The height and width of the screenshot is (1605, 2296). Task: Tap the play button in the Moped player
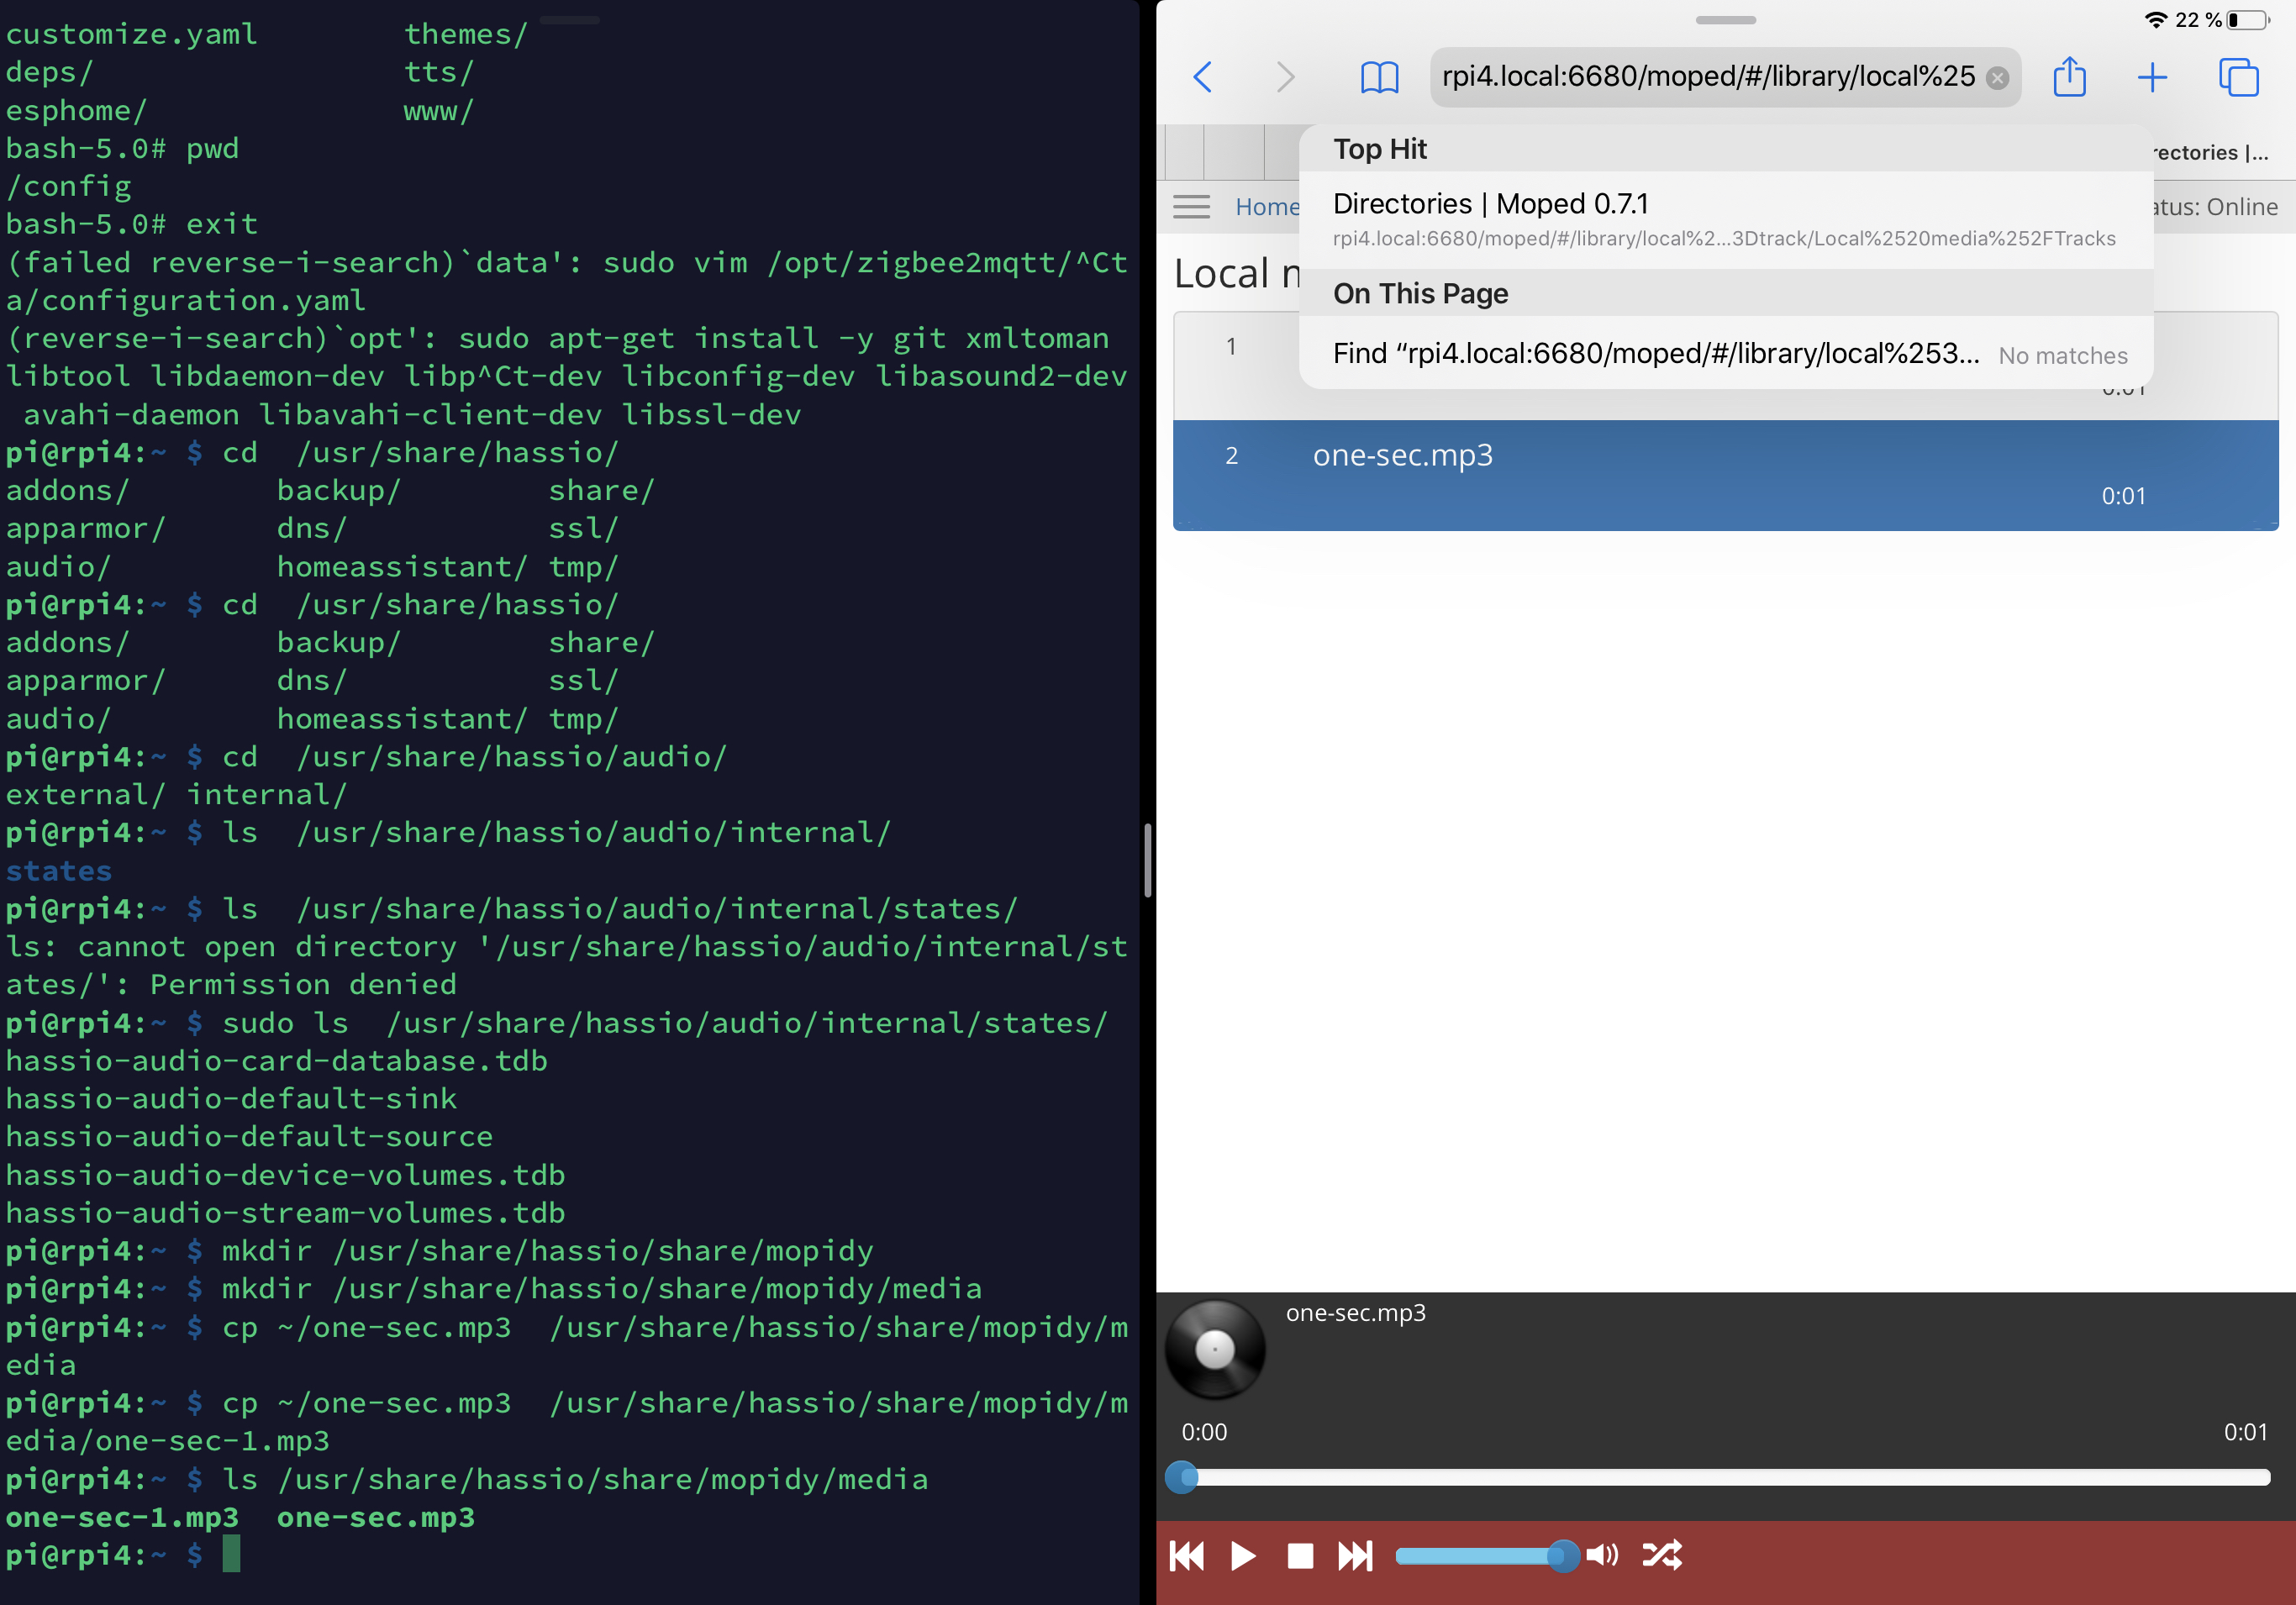1243,1555
